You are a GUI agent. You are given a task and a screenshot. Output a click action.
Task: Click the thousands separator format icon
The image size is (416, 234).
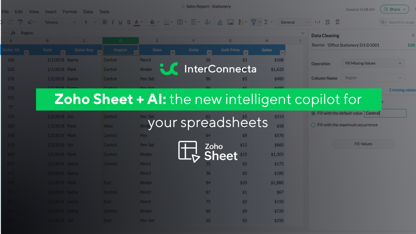pyautogui.click(x=318, y=22)
